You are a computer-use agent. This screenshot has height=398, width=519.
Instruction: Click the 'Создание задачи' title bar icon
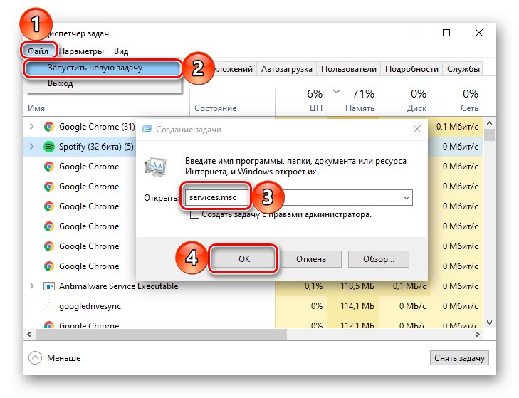(x=147, y=130)
